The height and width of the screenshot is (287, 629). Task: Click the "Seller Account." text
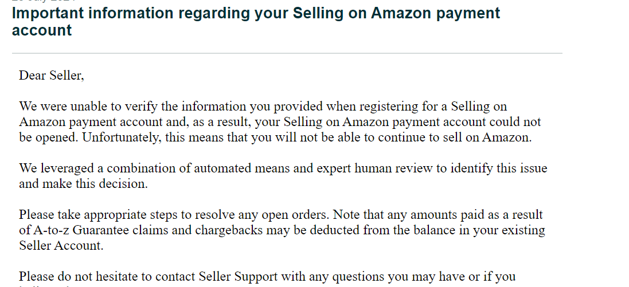[x=61, y=246]
